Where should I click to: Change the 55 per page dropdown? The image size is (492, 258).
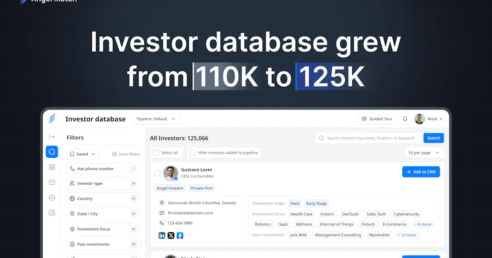click(424, 153)
